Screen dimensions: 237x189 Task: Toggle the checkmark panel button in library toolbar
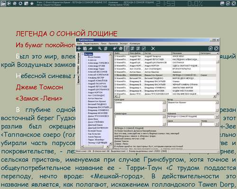[144, 49]
